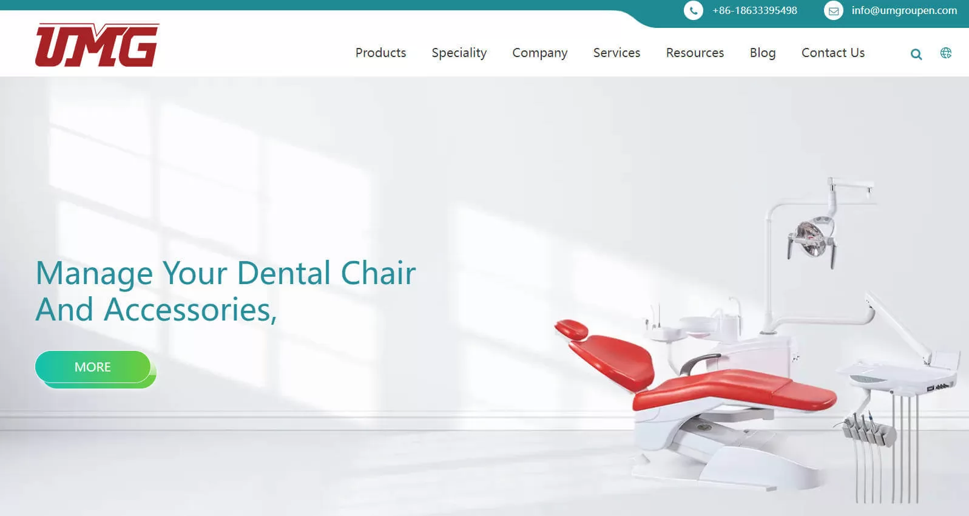Open the Company menu
Viewport: 969px width, 516px height.
tap(540, 53)
